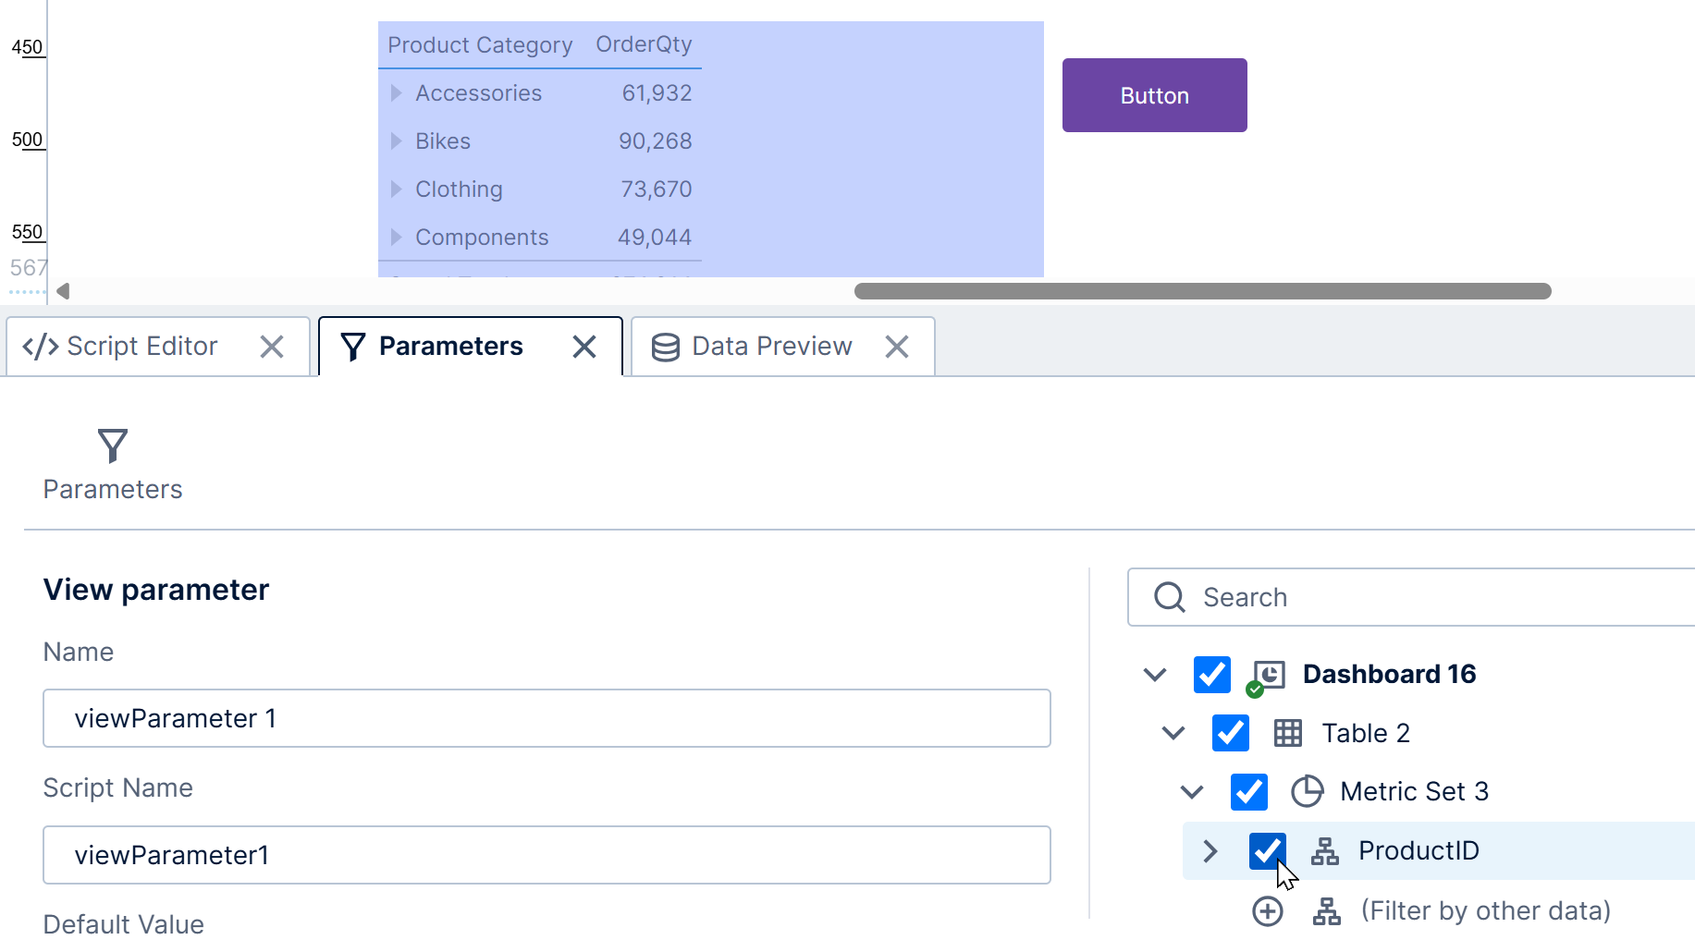The width and height of the screenshot is (1695, 952).
Task: Select the (Filter by other data) item
Action: click(x=1485, y=911)
